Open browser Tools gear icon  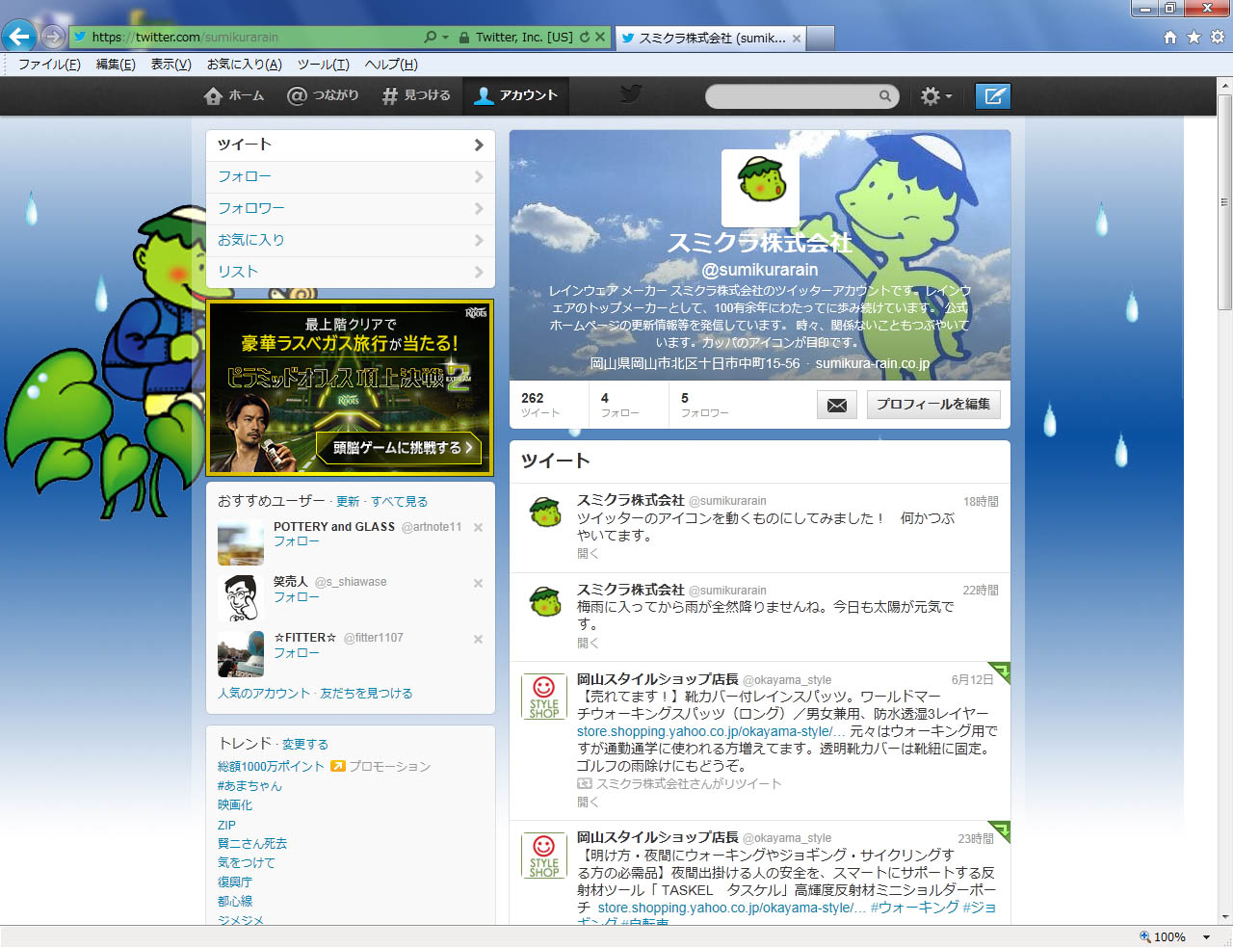click(x=1218, y=38)
